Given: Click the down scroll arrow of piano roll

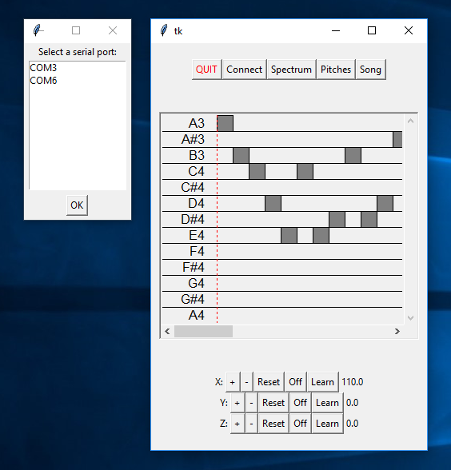Looking at the screenshot, I should (410, 318).
